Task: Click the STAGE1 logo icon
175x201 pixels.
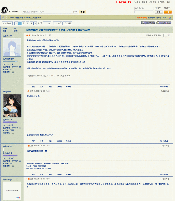Action: point(4,10)
